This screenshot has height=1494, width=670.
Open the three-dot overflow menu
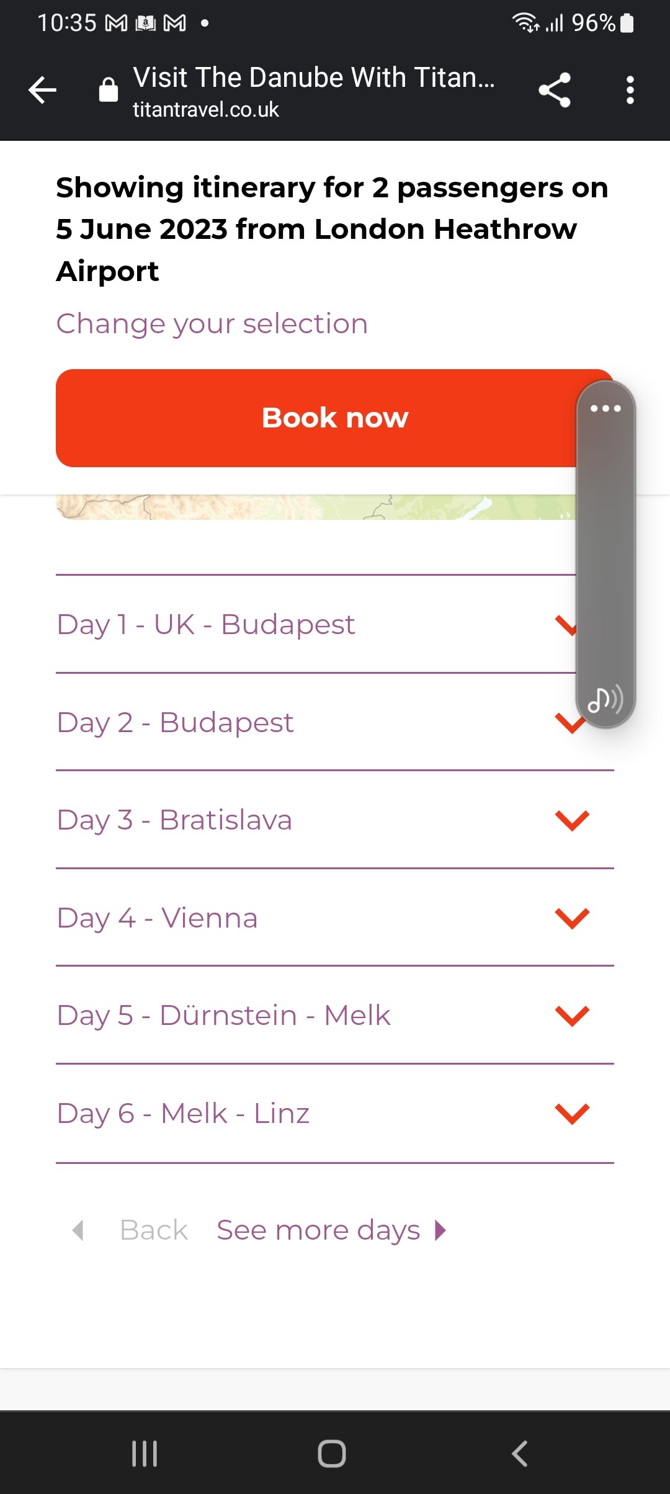click(630, 91)
